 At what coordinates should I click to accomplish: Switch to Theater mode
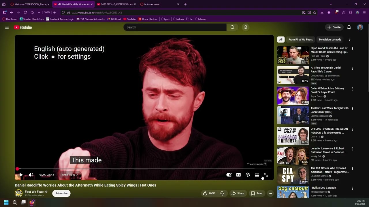coord(257,175)
